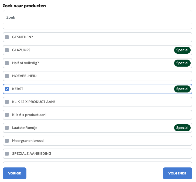
Task: Click the Meergranen brood product label
Action: pyautogui.click(x=28, y=141)
